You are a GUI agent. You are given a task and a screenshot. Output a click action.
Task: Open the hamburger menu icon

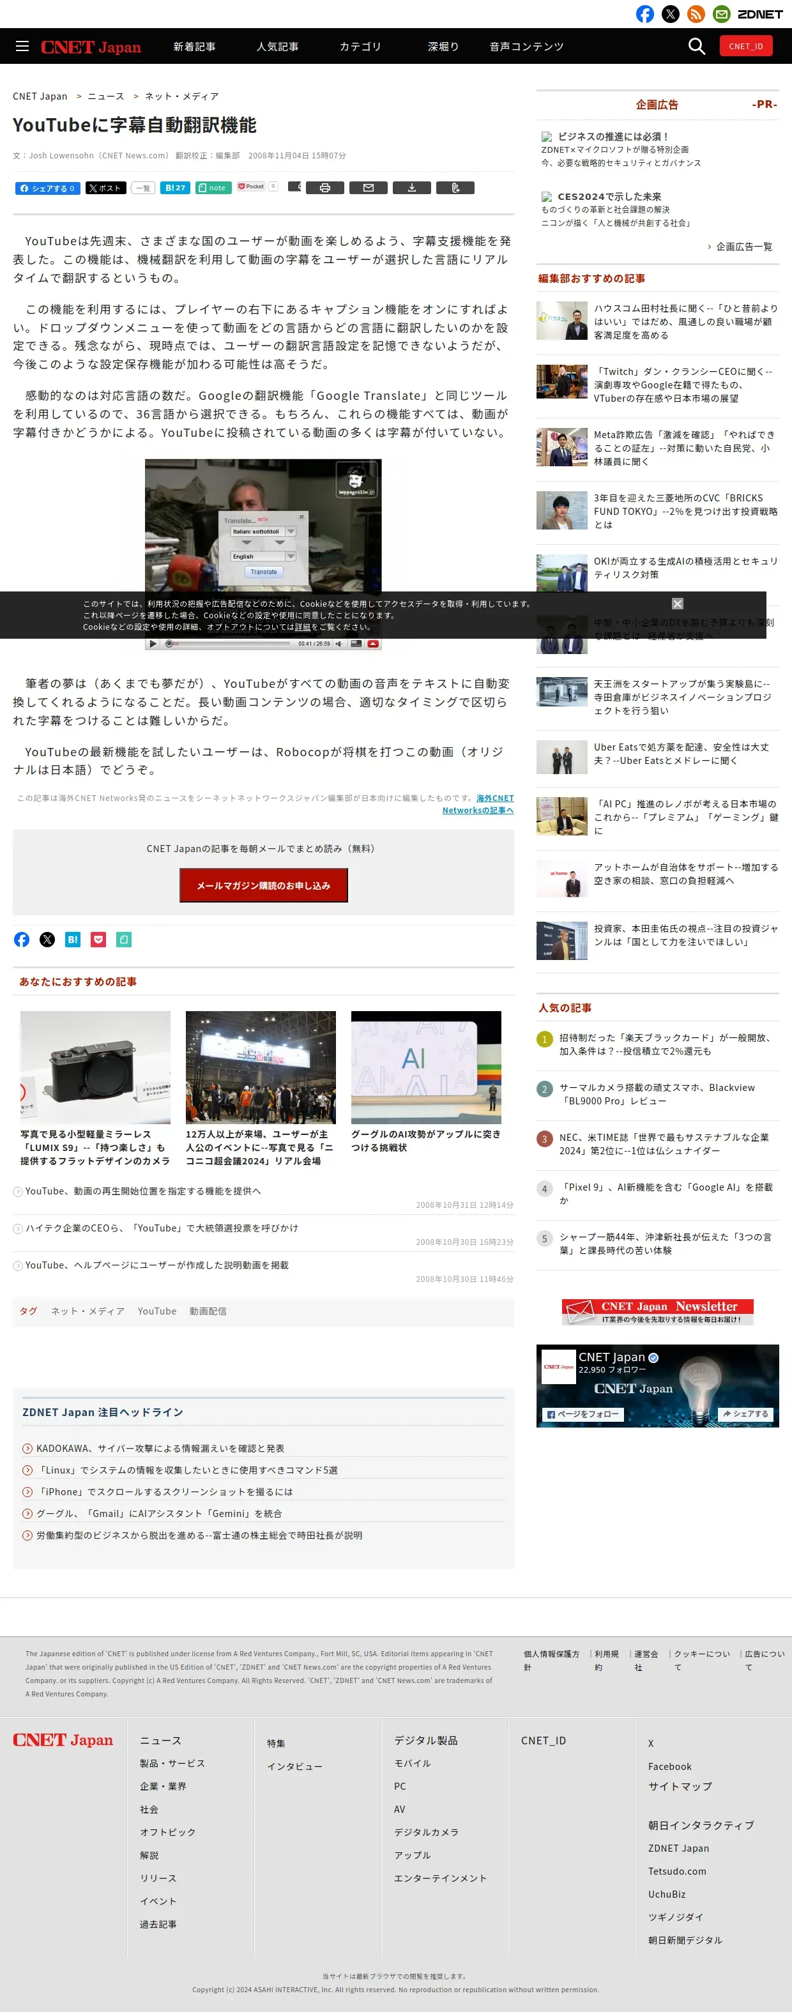click(x=22, y=46)
